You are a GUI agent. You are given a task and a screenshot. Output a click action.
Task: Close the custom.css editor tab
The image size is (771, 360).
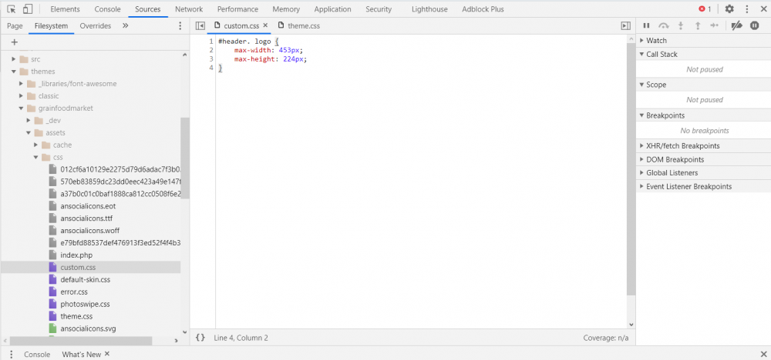tap(265, 25)
